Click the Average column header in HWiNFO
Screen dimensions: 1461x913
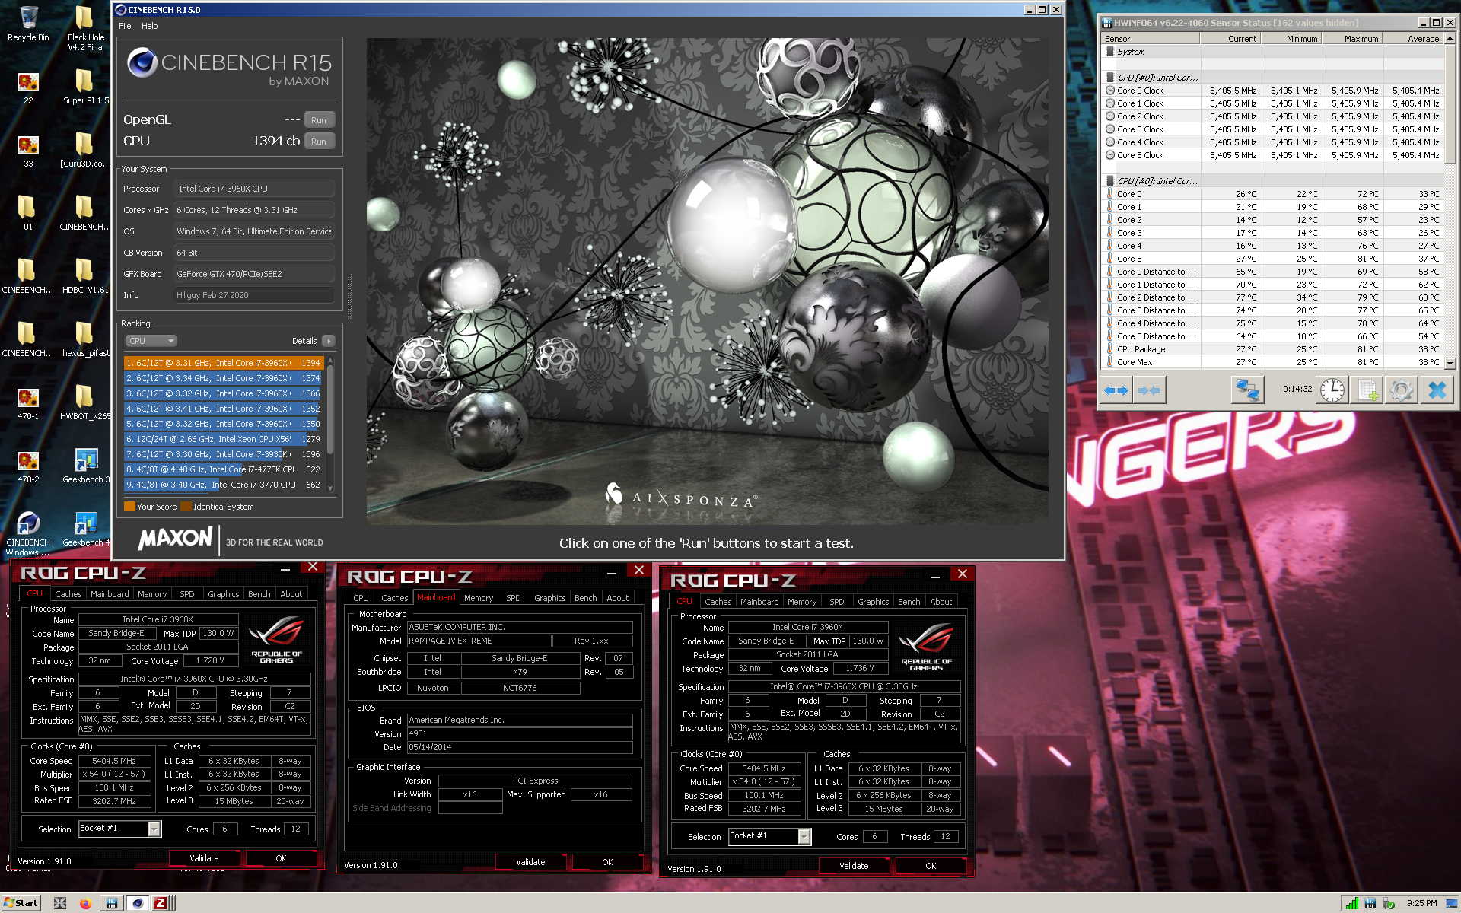(1413, 39)
